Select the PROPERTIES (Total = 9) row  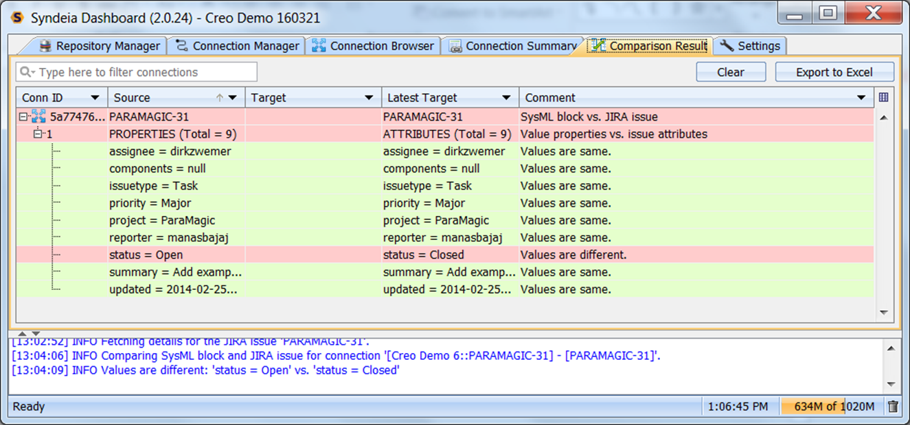coord(445,134)
